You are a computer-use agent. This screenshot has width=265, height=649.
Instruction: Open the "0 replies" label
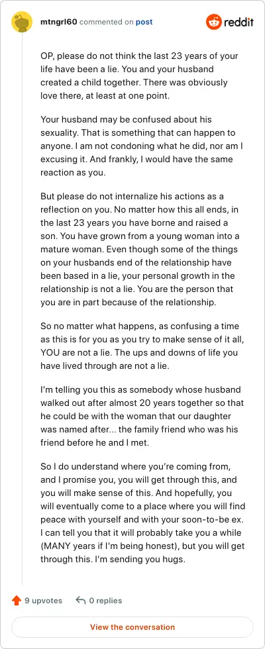(x=105, y=600)
